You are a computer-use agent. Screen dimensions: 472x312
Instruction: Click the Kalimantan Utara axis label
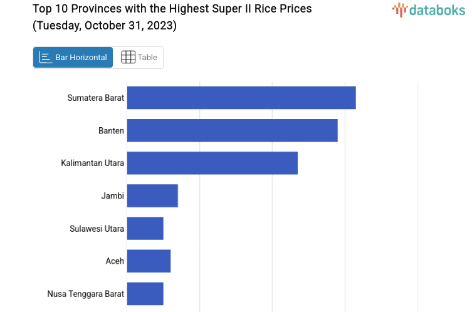click(x=92, y=163)
